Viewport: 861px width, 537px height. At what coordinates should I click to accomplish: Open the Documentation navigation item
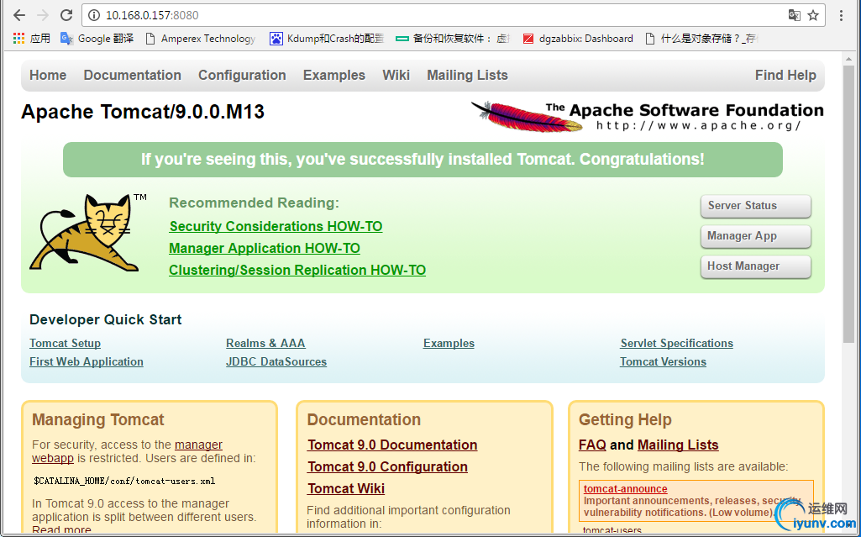coord(133,76)
